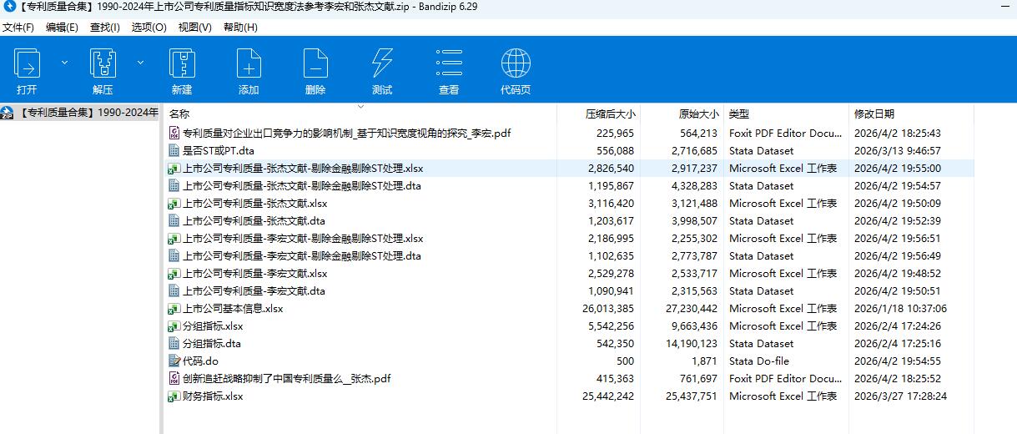Click the Excel icon of 分组指标.xlsx

(174, 325)
